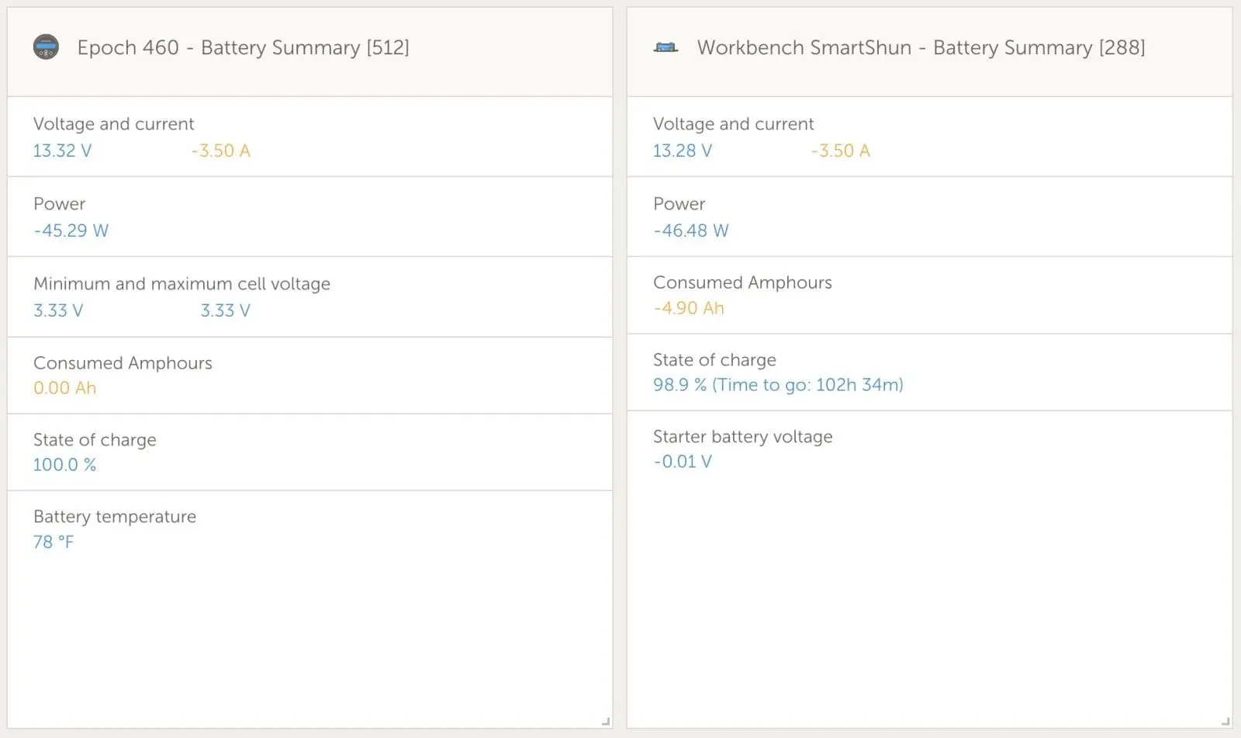Click Epoch 460 state of charge 100.0 %

(64, 465)
